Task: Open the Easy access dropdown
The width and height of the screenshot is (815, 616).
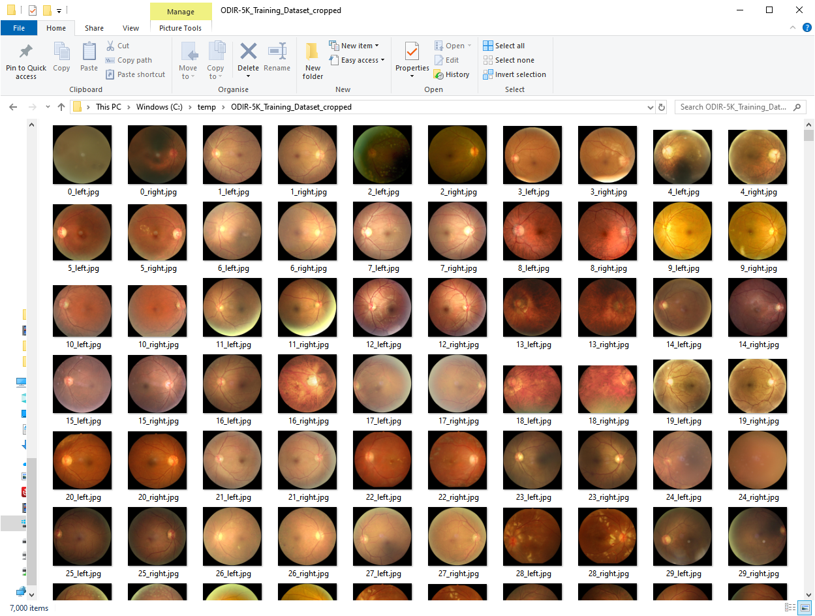Action: pyautogui.click(x=356, y=60)
